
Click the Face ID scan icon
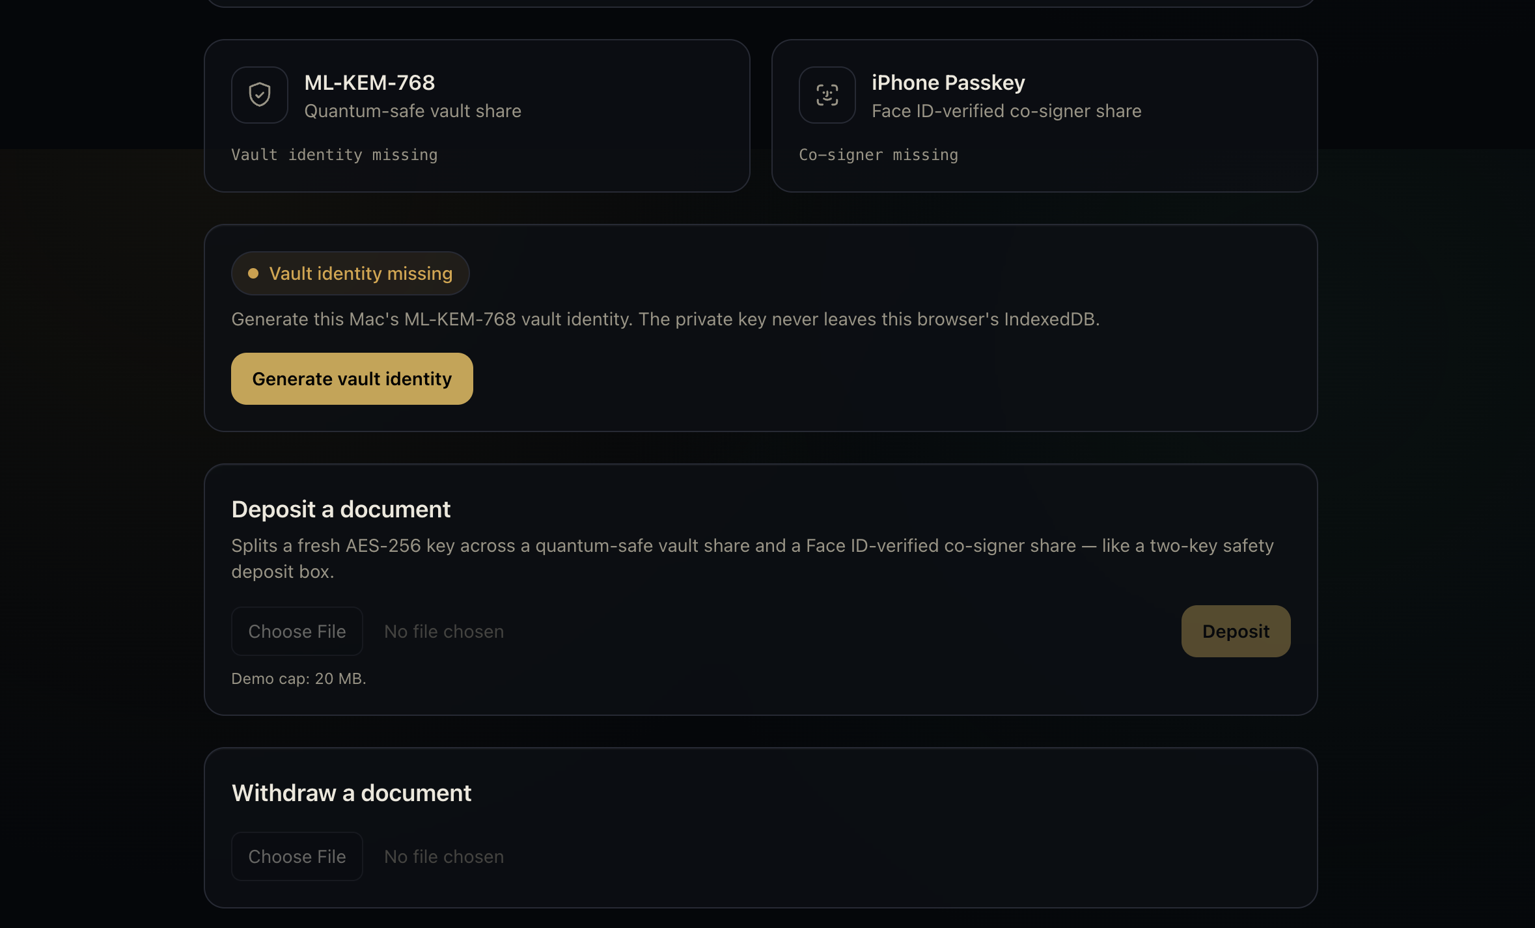coord(827,95)
